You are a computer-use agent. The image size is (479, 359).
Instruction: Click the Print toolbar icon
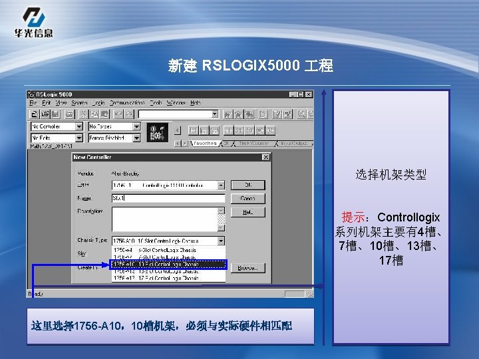70,114
